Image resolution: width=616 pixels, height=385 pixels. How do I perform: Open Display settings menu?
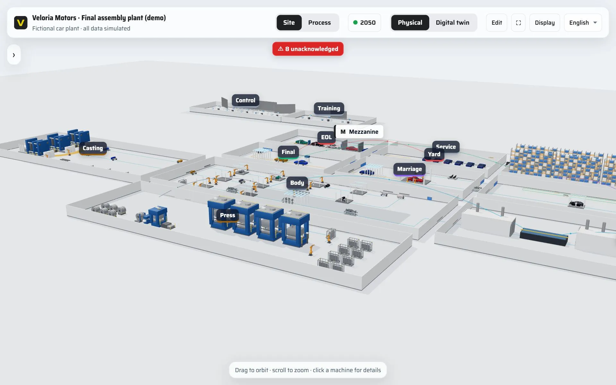coord(544,23)
